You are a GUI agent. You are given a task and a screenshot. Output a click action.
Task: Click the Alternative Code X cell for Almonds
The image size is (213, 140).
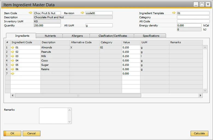[x=85, y=48]
